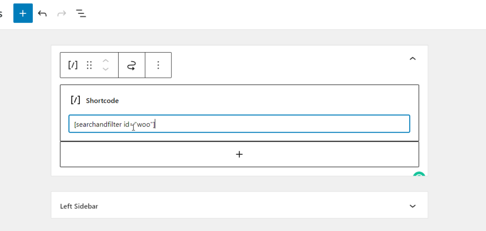Click empty gray canvas below Left Sidebar
This screenshot has width=486, height=231.
239,225
